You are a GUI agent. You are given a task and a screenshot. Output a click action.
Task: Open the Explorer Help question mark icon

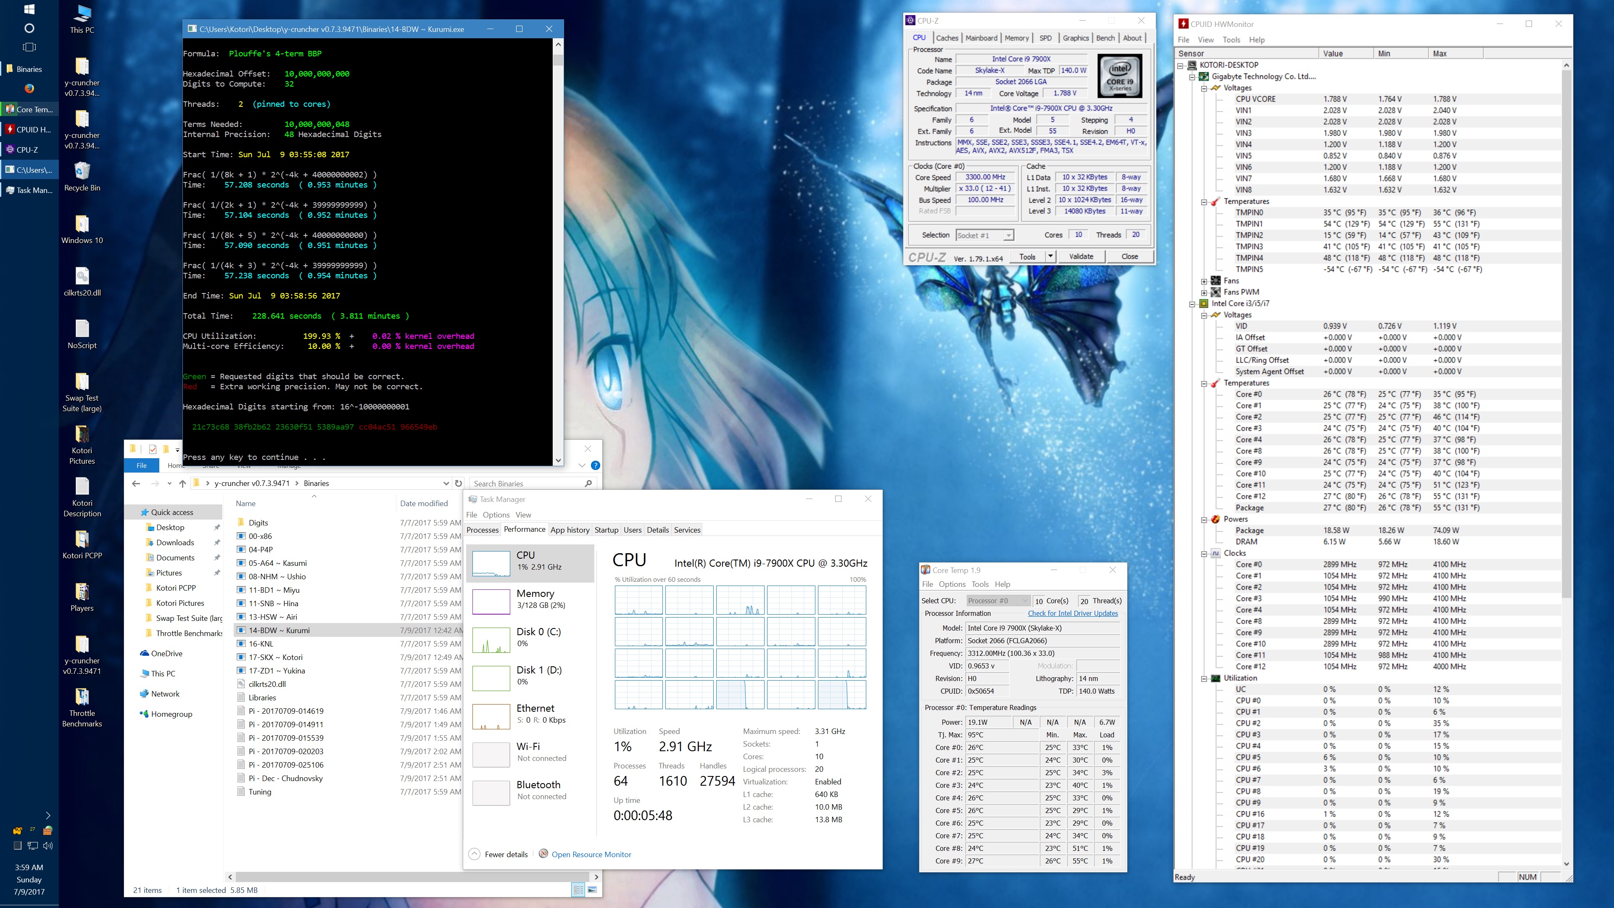595,465
